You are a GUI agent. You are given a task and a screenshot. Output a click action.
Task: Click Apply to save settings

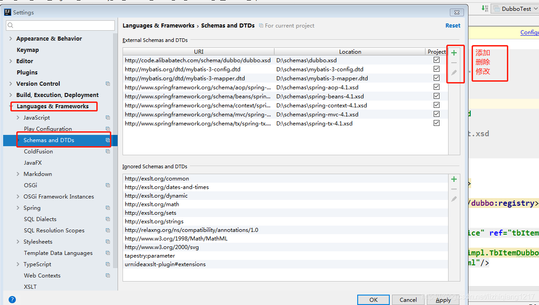[x=443, y=300]
